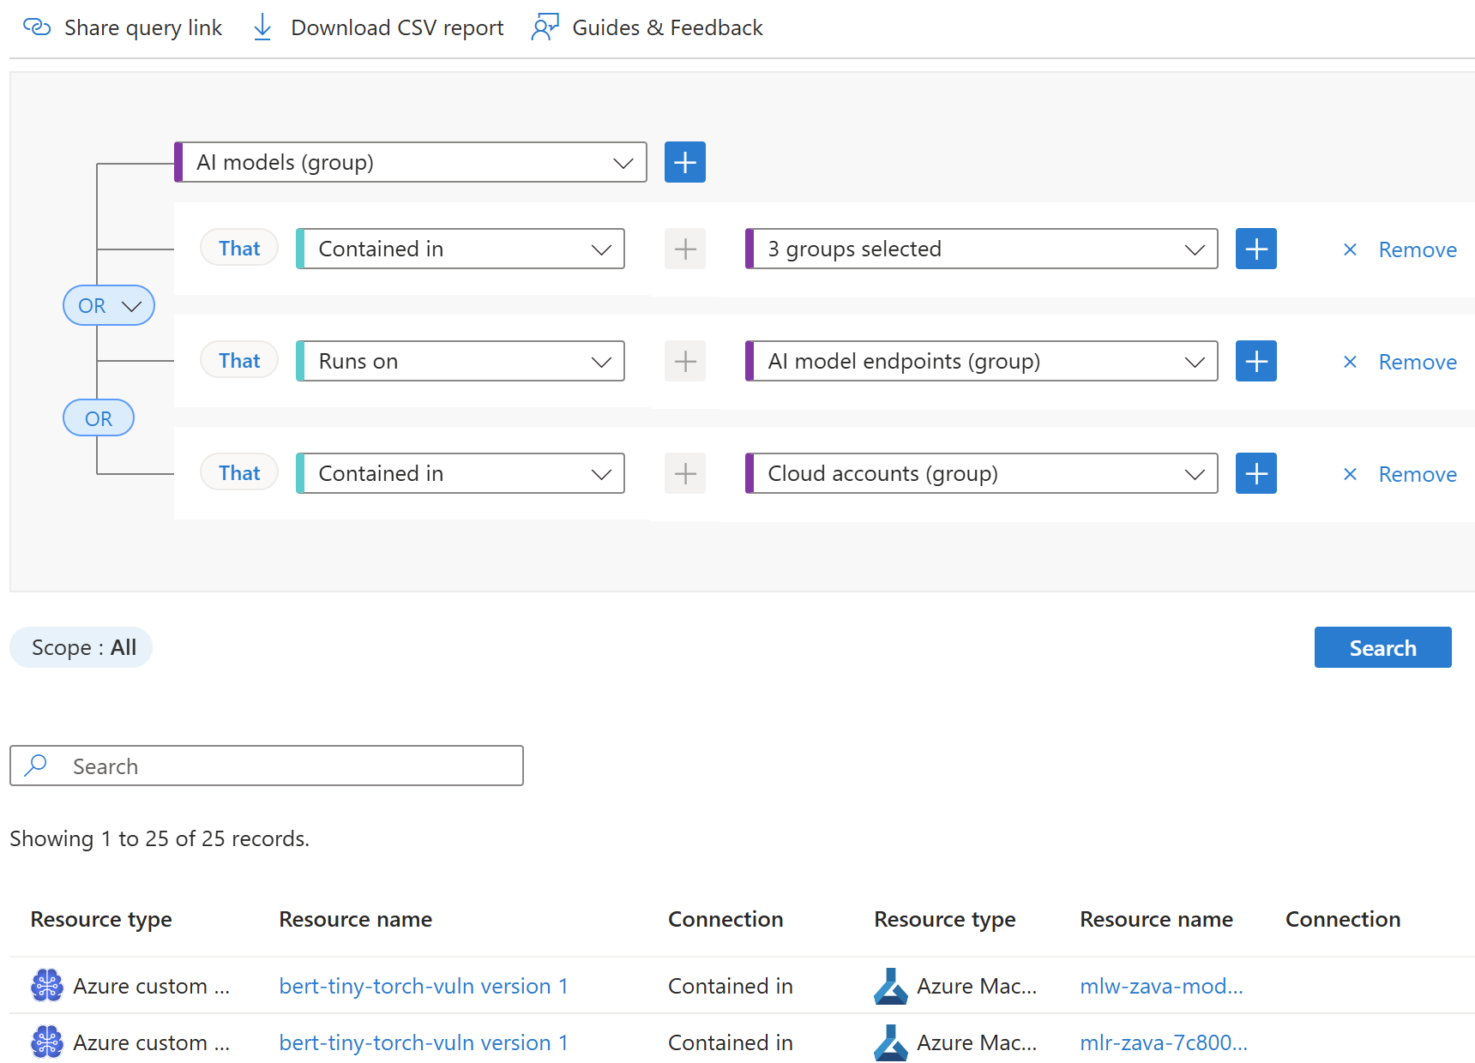Click second Resource name column header
Image resolution: width=1475 pixels, height=1063 pixels.
point(1157,919)
